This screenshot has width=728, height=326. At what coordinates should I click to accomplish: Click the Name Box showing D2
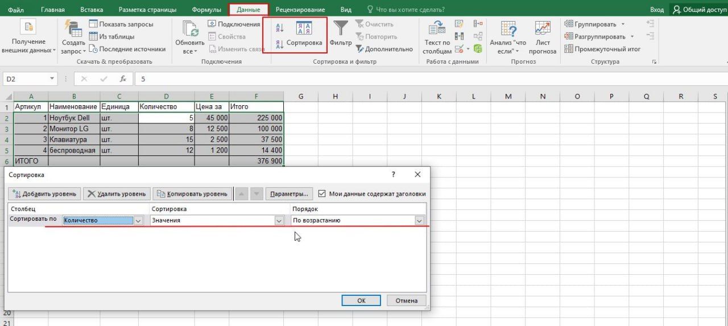[26, 79]
